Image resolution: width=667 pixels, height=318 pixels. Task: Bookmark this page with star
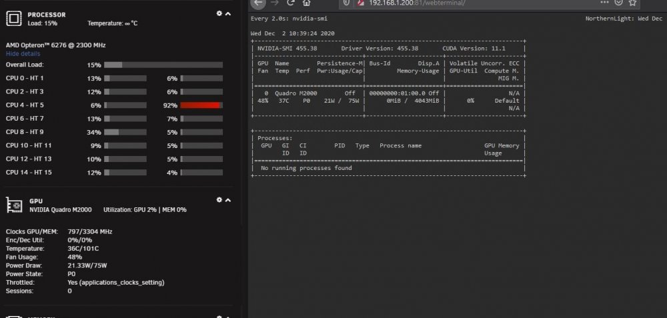tap(632, 3)
